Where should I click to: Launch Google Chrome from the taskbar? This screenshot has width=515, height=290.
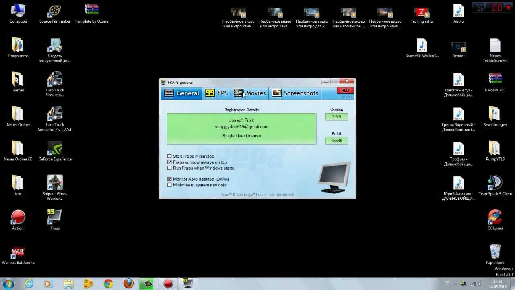[108, 284]
